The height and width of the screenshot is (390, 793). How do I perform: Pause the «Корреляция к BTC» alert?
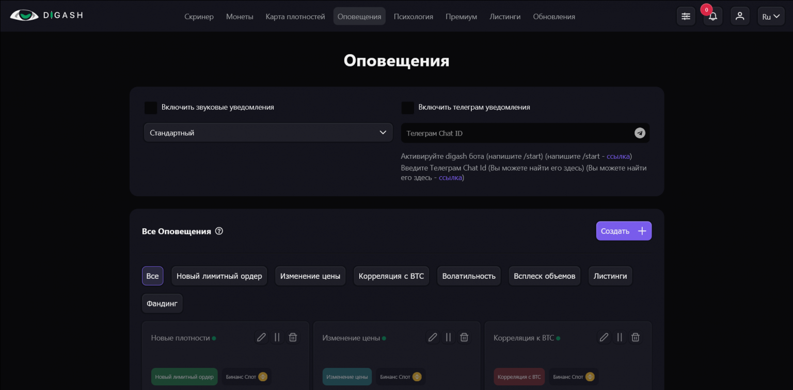click(619, 337)
